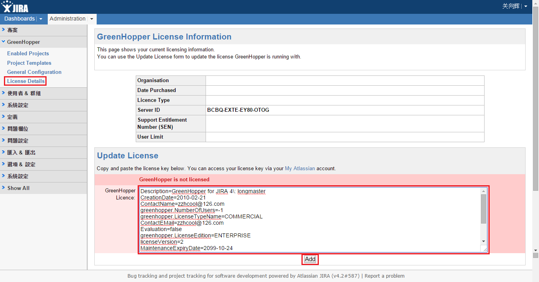539x282 pixels.
Task: Click the User Limit table label
Action: tap(150, 137)
